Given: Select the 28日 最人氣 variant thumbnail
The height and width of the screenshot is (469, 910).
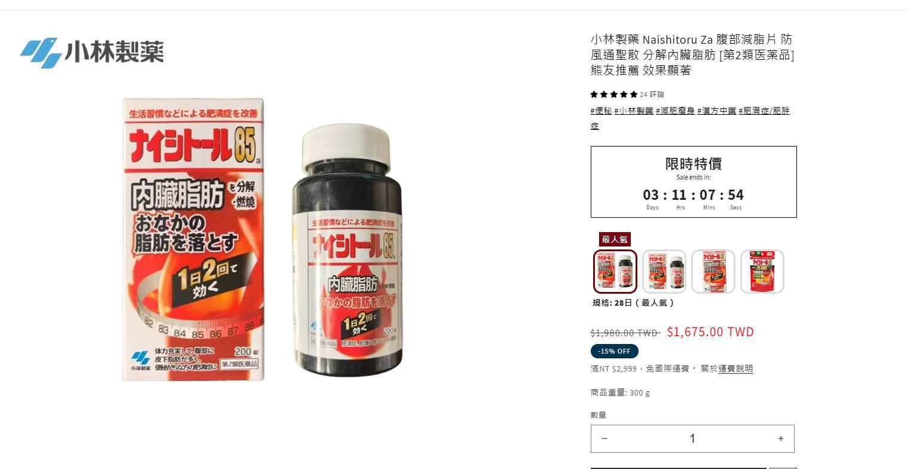Looking at the screenshot, I should [615, 272].
